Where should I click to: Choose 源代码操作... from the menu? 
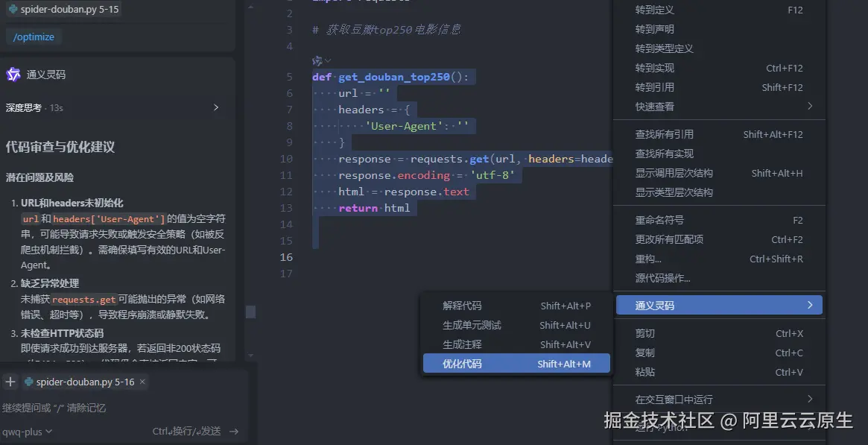[x=719, y=278]
